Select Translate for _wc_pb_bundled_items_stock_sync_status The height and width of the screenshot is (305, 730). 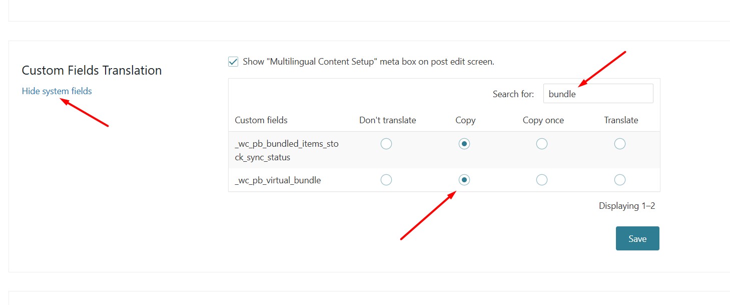(620, 144)
